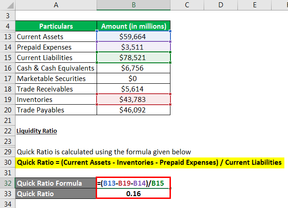
Task: Select the $43,783 cell
Action: tap(134, 99)
